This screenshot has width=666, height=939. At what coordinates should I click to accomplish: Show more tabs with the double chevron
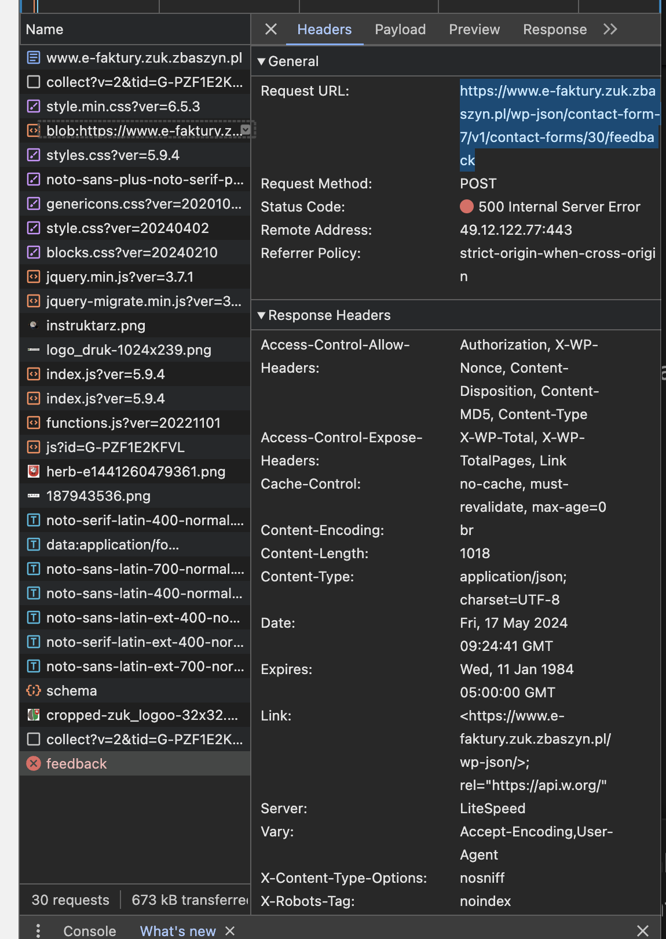[610, 30]
